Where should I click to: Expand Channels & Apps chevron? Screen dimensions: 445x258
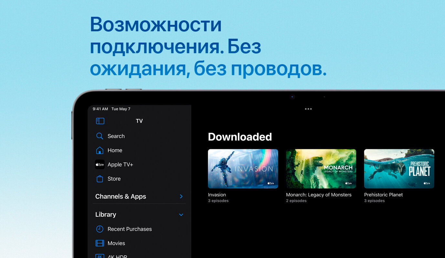pos(181,196)
